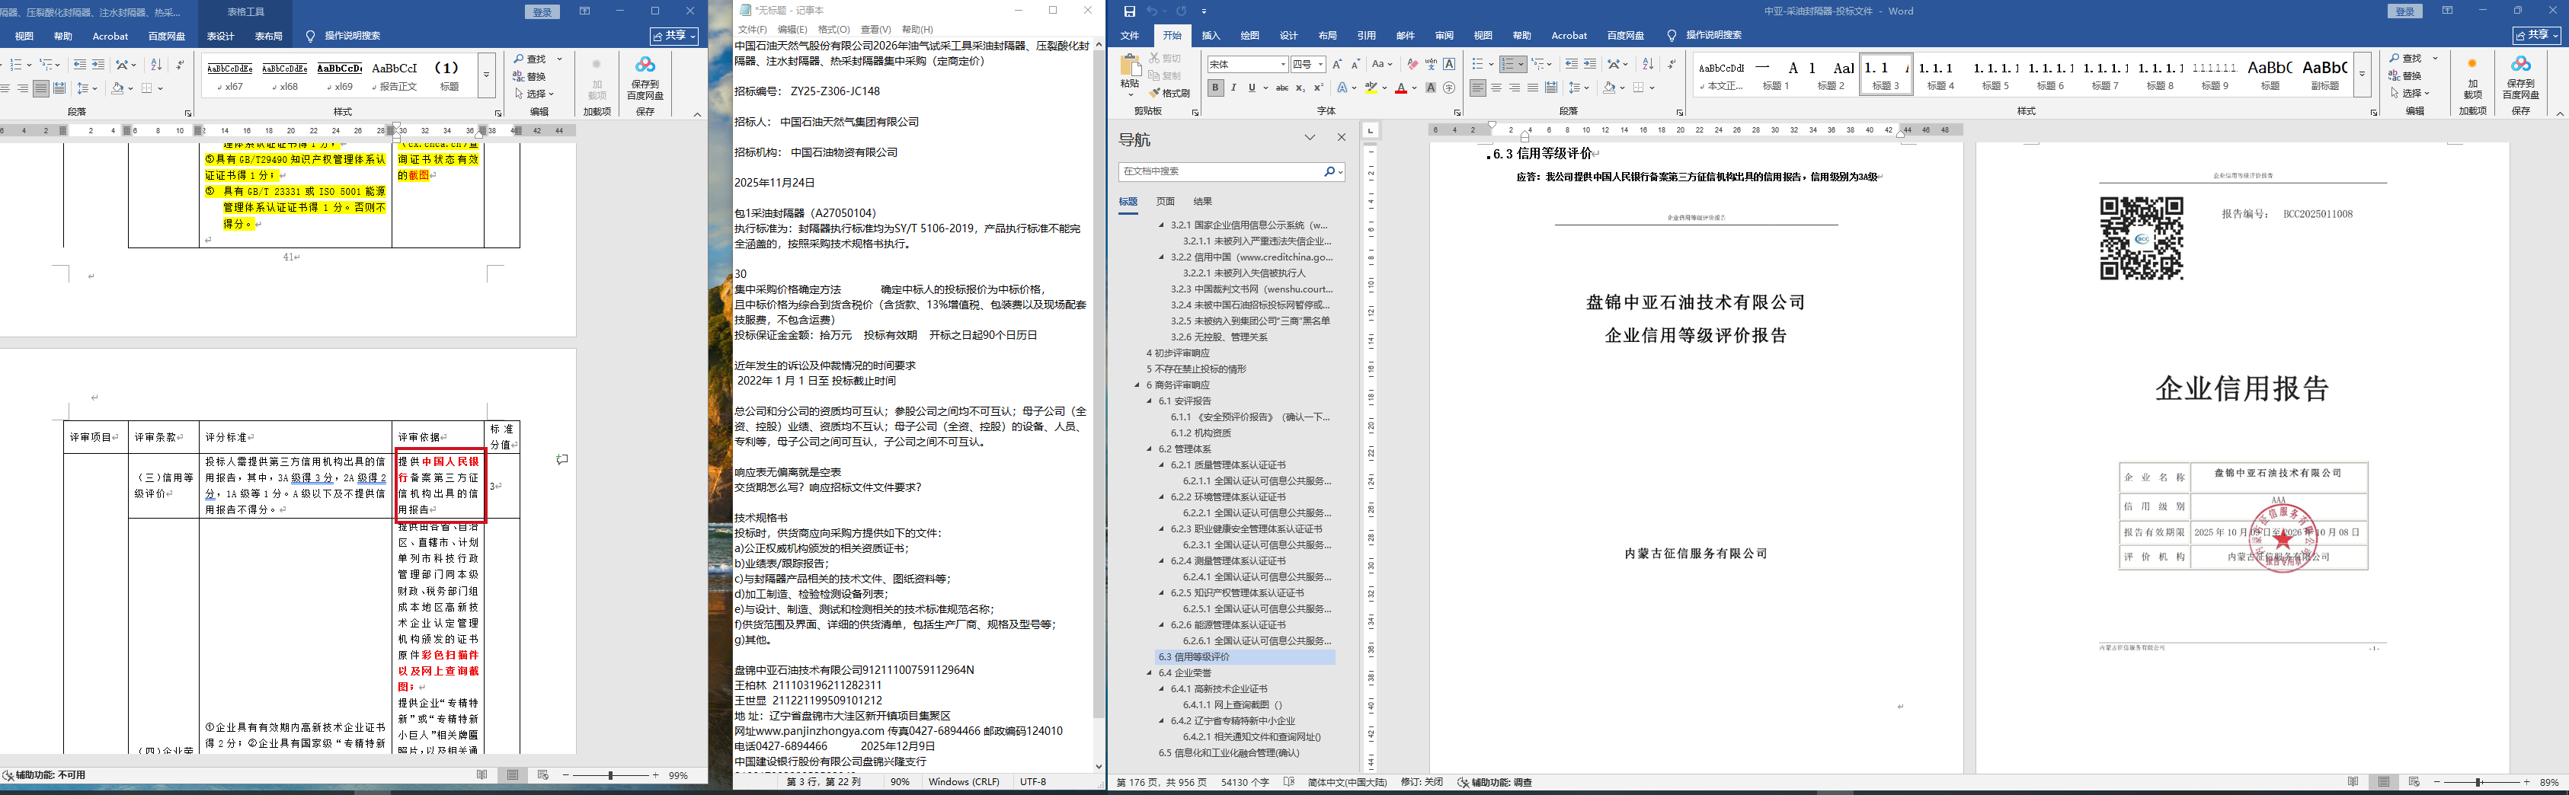Image resolution: width=2569 pixels, height=795 pixels.
Task: Sort paragraphs in right Word ribbon
Action: pos(1647,64)
